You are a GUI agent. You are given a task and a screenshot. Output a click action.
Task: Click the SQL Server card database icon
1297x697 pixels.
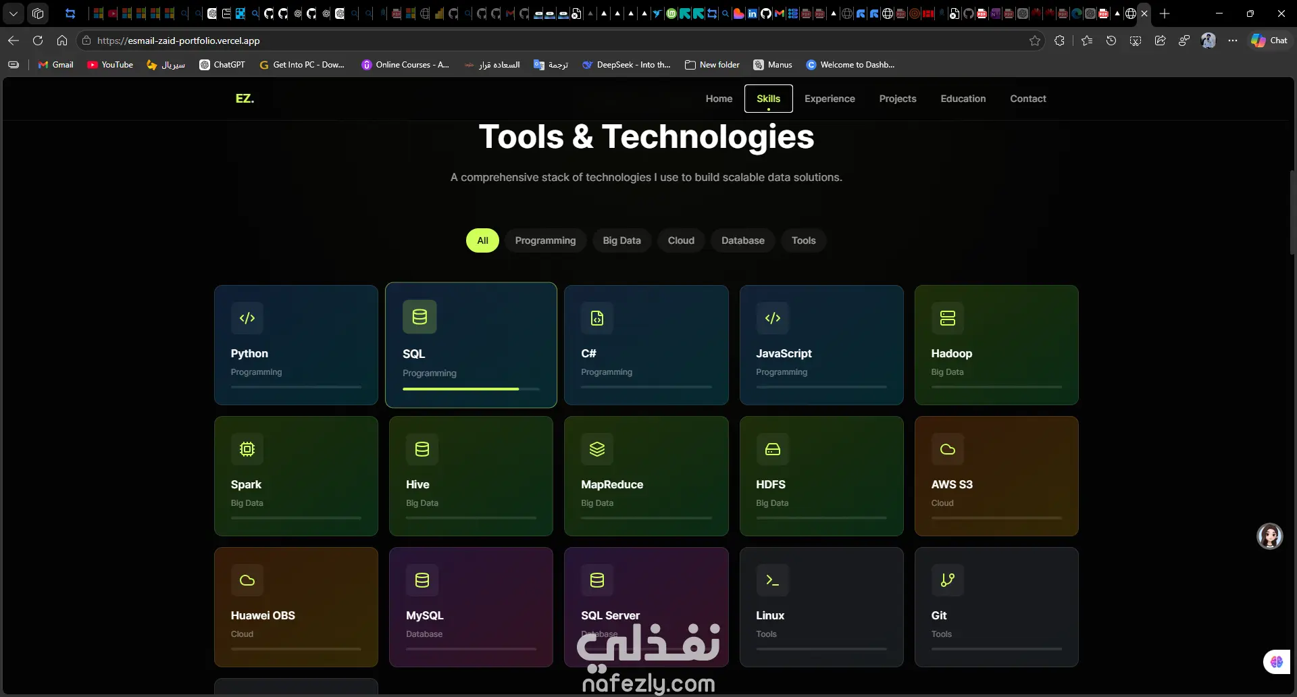tap(597, 580)
